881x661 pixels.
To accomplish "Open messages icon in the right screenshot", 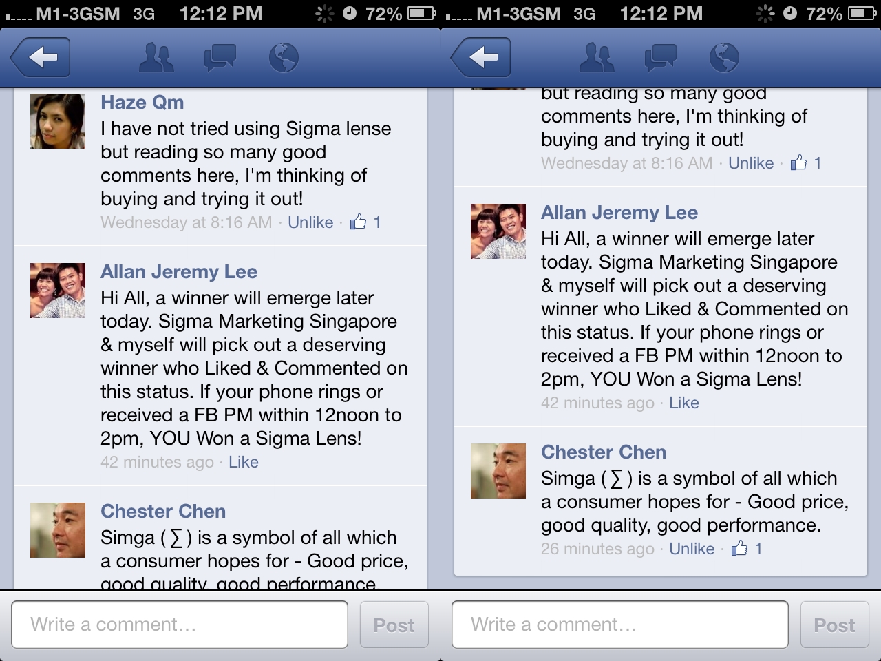I will 661,58.
